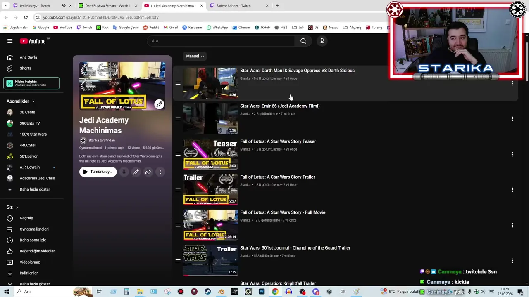
Task: Open Niche Insights extension panel
Action: pos(31,83)
